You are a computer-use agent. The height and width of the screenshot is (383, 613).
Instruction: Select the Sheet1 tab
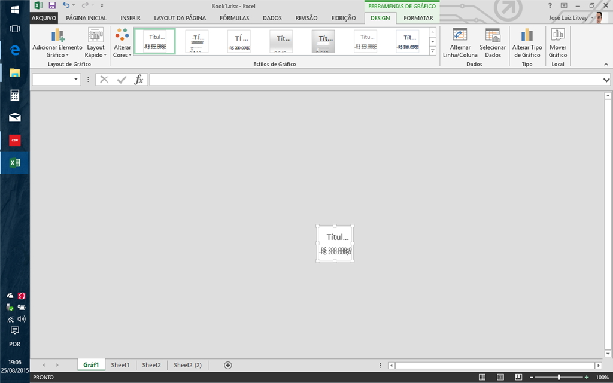[120, 365]
